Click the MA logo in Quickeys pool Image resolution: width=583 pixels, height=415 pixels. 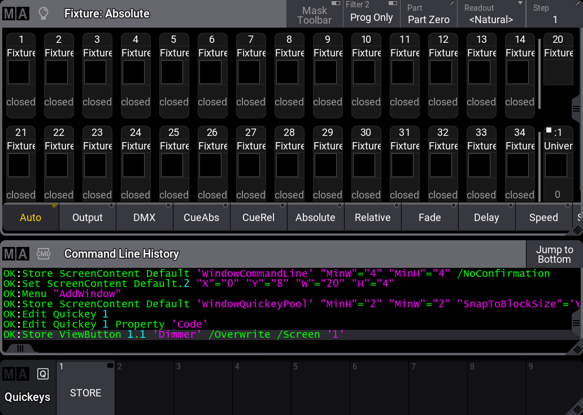[x=16, y=374]
